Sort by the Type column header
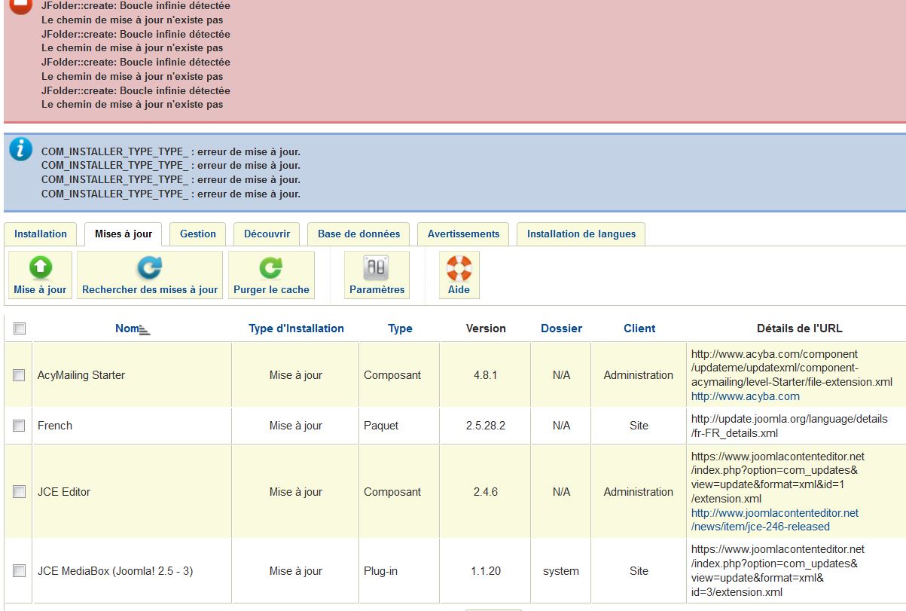 400,328
